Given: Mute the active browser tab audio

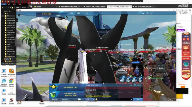Looking at the screenshot, I should coord(153,7).
